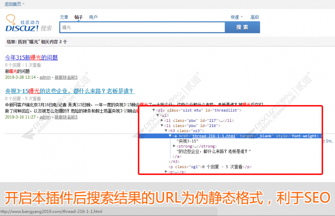
Task: Open the thread 央视3·15曝光的这些企业
Action: pos(70,91)
